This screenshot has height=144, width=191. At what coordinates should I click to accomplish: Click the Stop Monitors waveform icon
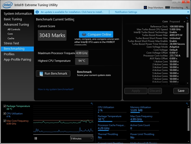[145, 8]
